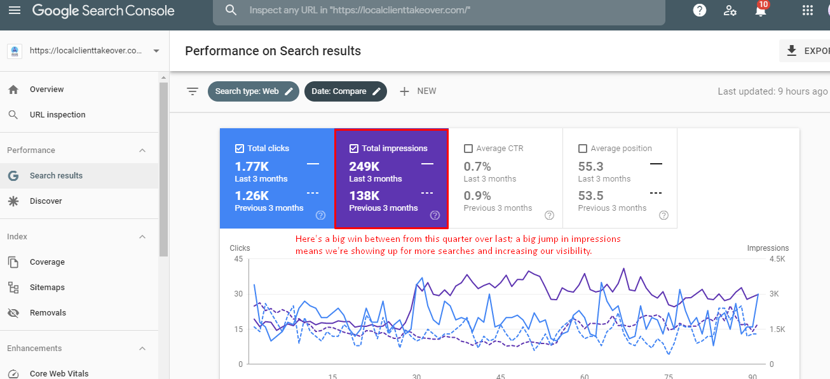Collapse the Enhancements section
The width and height of the screenshot is (830, 379).
(142, 349)
